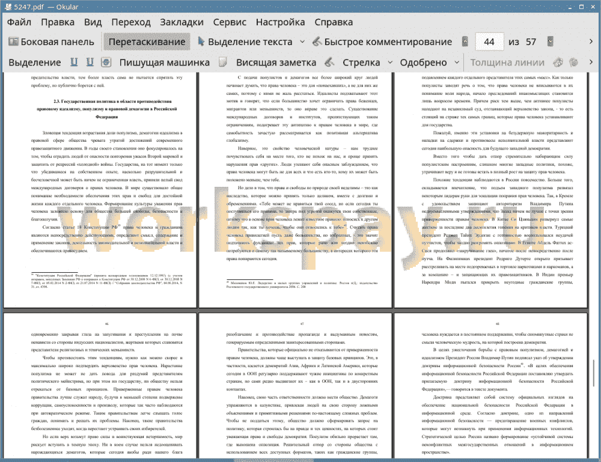Screen dimensions: 601x462
Task: Toggle the Боковая панель sidebar button
Action: (x=51, y=42)
